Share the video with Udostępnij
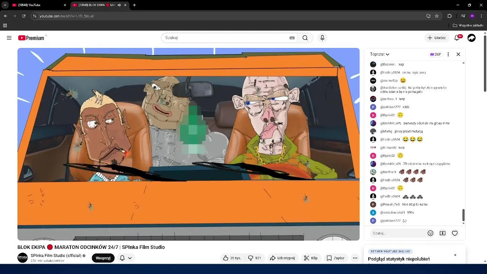487x274 pixels. pos(283,258)
